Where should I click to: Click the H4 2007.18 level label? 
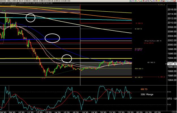(138, 29)
